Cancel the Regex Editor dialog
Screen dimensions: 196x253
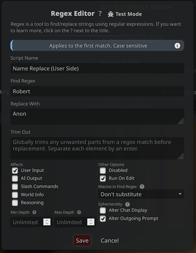[x=110, y=240]
